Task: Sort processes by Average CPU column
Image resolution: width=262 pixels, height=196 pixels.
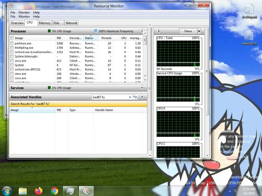Action: point(135,38)
